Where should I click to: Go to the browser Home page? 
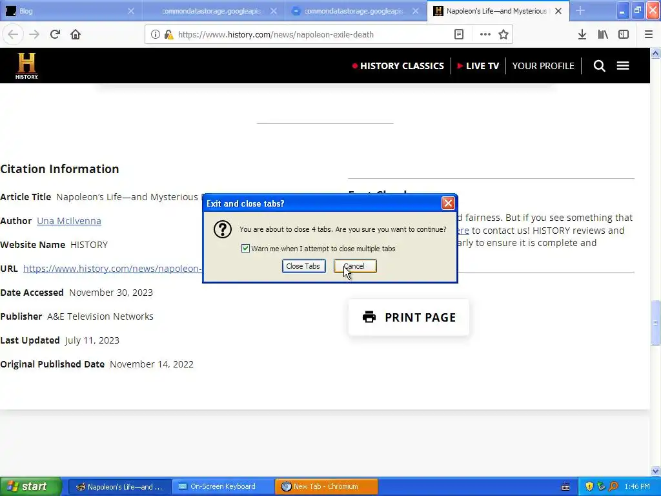click(76, 34)
